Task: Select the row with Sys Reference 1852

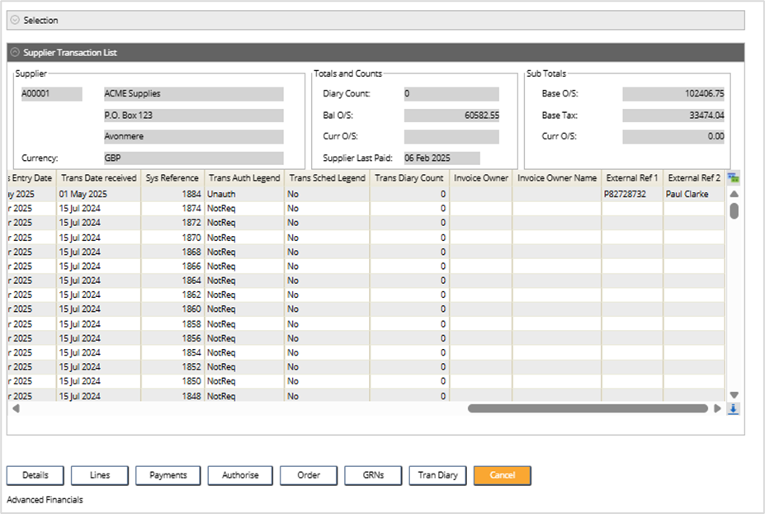Action: point(366,366)
